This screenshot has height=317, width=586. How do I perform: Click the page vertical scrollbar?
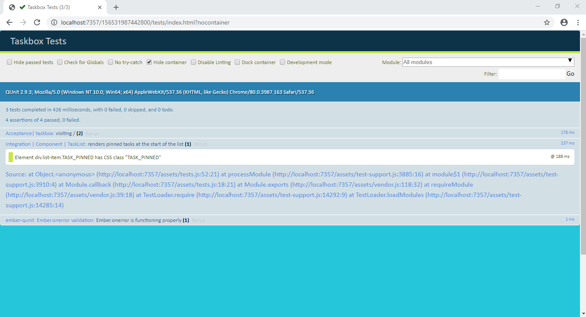pyautogui.click(x=583, y=146)
